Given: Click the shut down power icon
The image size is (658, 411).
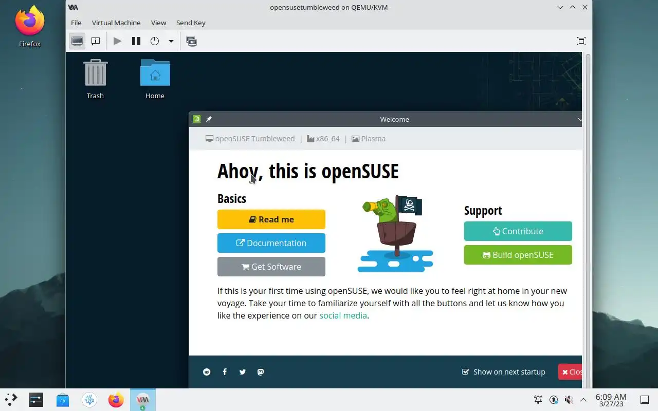Looking at the screenshot, I should (155, 41).
